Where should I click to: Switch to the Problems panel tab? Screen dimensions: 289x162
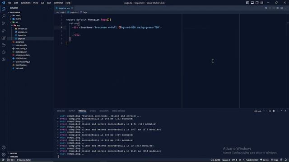(61, 111)
